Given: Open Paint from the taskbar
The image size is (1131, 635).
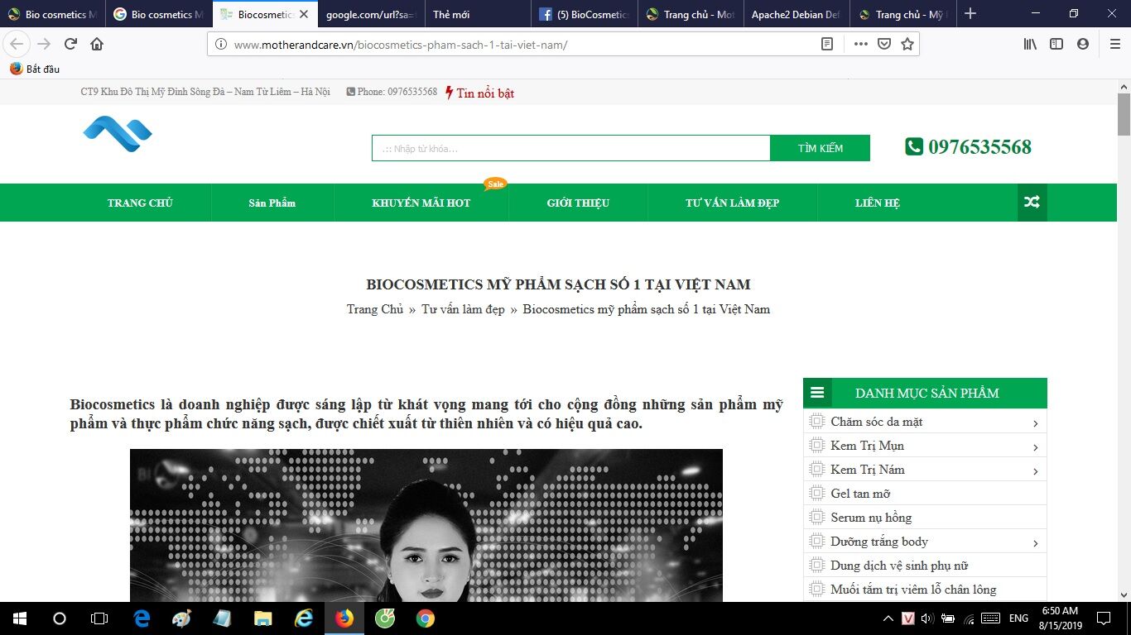Looking at the screenshot, I should (181, 618).
